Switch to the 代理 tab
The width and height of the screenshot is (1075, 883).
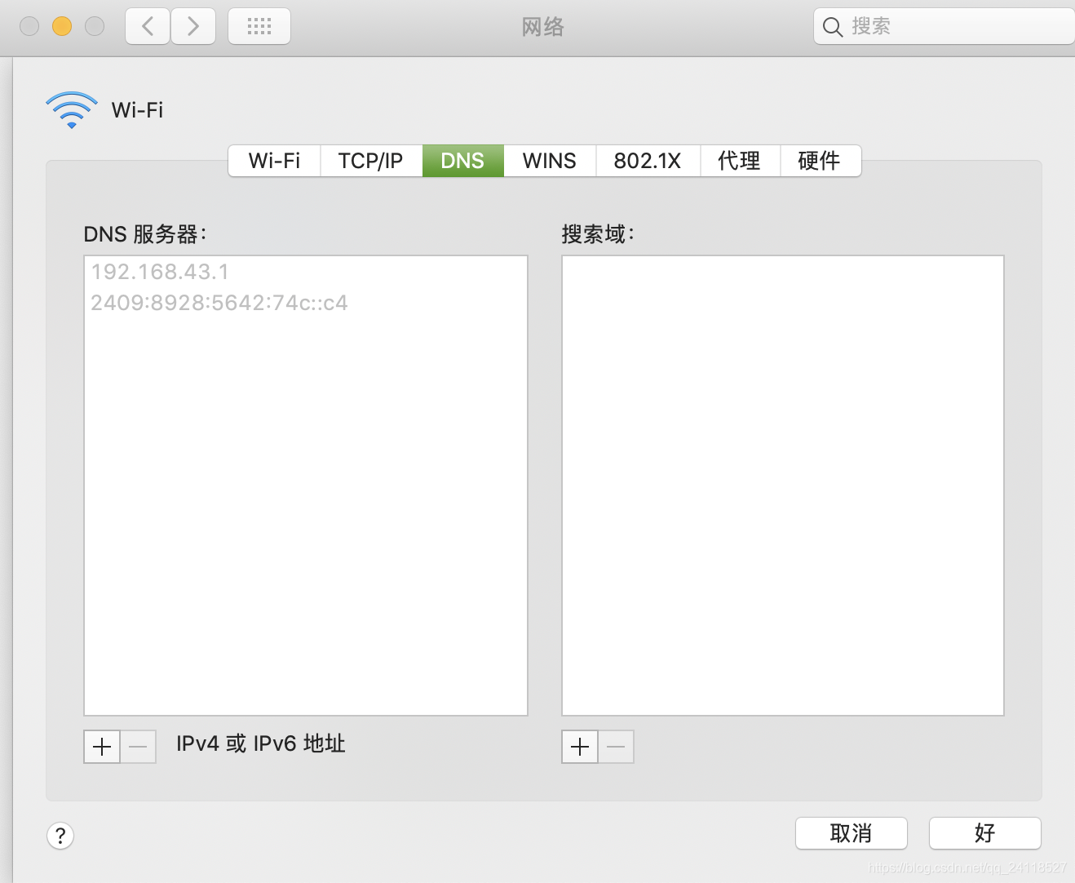(740, 161)
